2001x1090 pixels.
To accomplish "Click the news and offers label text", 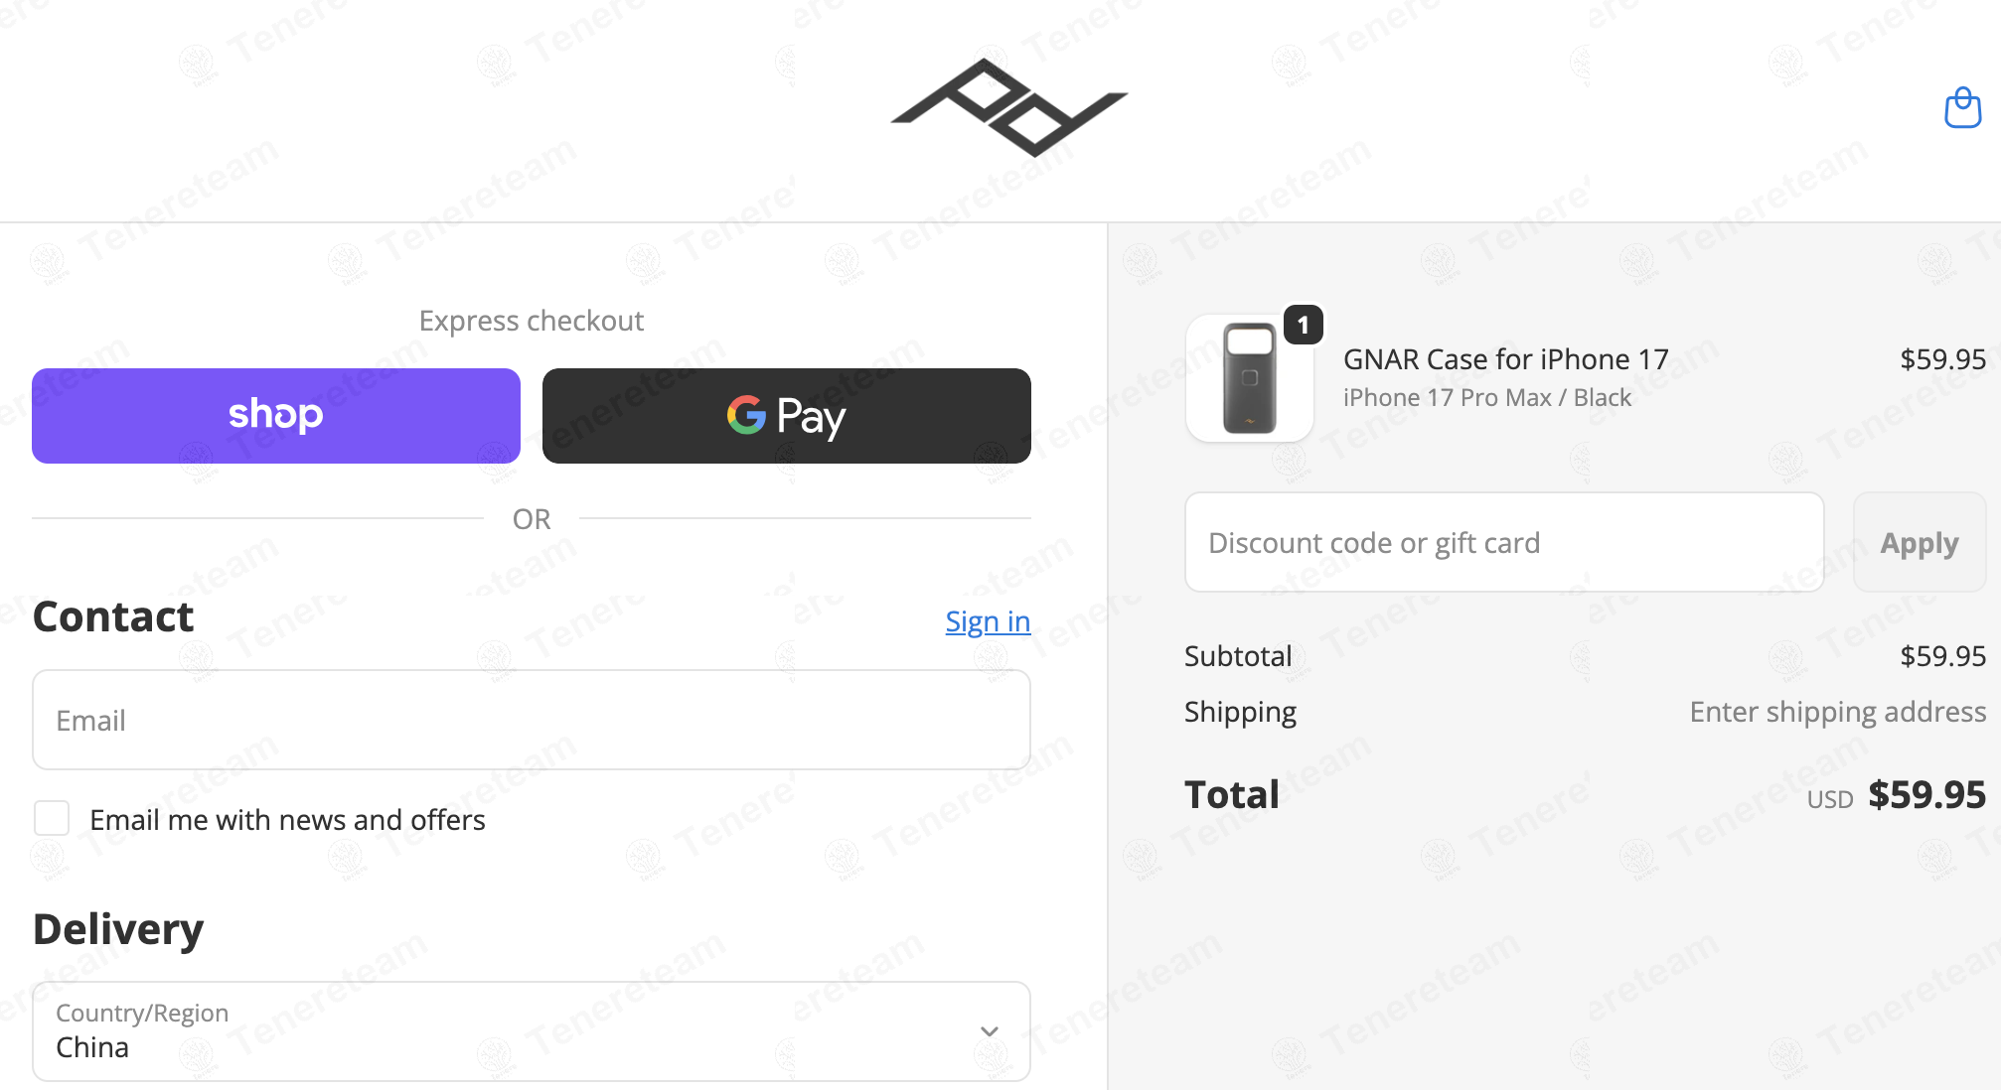I will 287,820.
